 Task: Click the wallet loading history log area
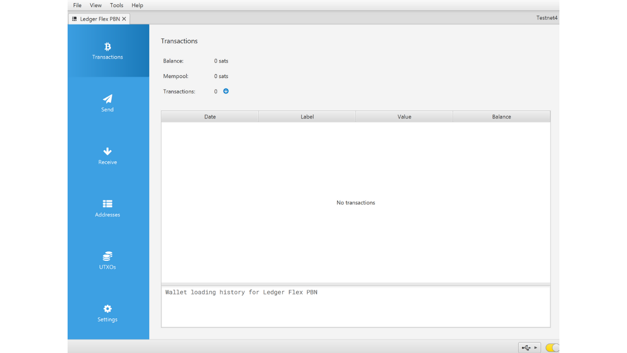(356, 306)
